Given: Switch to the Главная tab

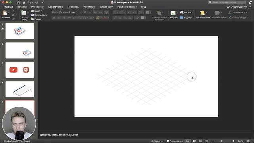Looking at the screenshot, I should click(x=8, y=7).
